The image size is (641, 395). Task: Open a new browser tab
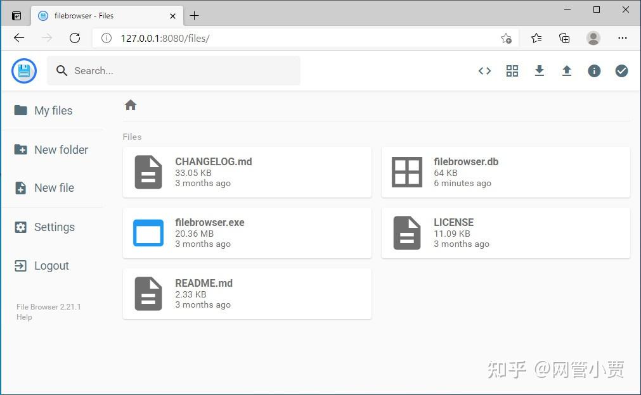tap(194, 15)
